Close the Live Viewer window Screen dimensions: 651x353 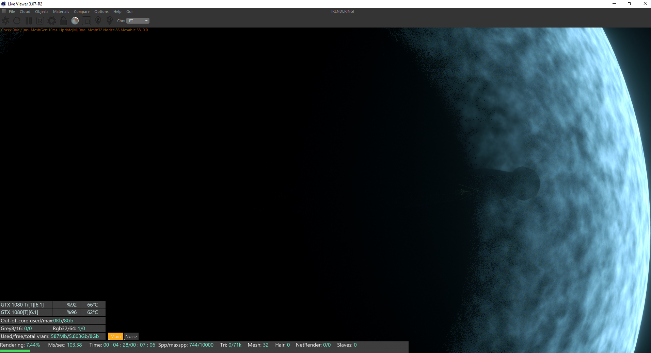point(645,4)
